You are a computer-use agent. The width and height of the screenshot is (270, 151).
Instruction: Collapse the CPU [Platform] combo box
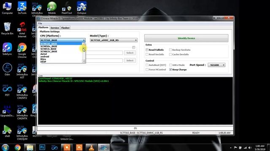(84, 40)
